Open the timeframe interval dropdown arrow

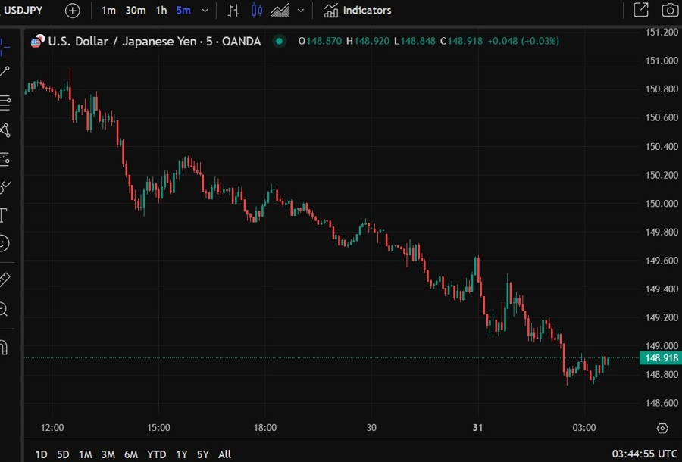(x=205, y=11)
